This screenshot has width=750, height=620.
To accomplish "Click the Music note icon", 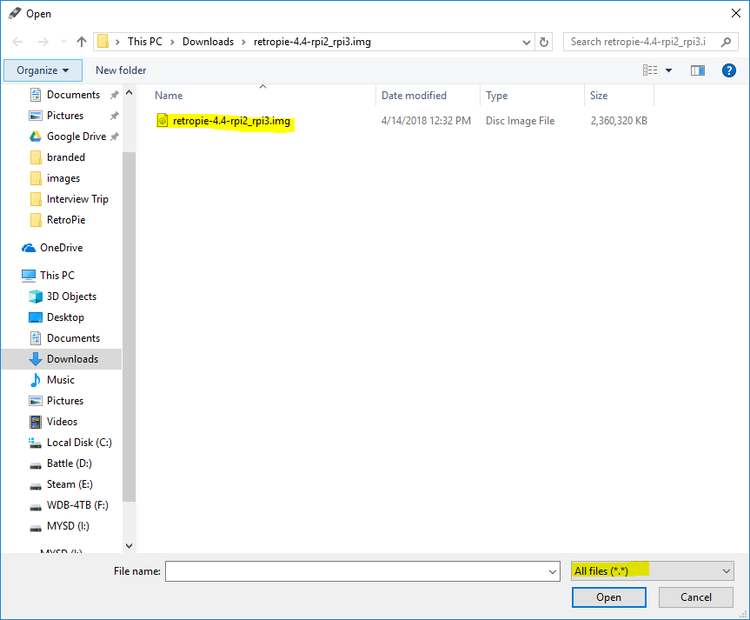I will click(36, 380).
